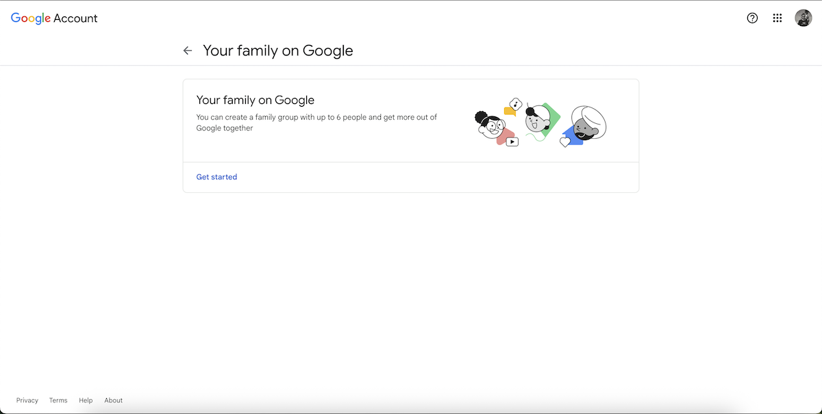Click the YouTube play icon in illustration
Screen dimensions: 822x414
tap(512, 142)
